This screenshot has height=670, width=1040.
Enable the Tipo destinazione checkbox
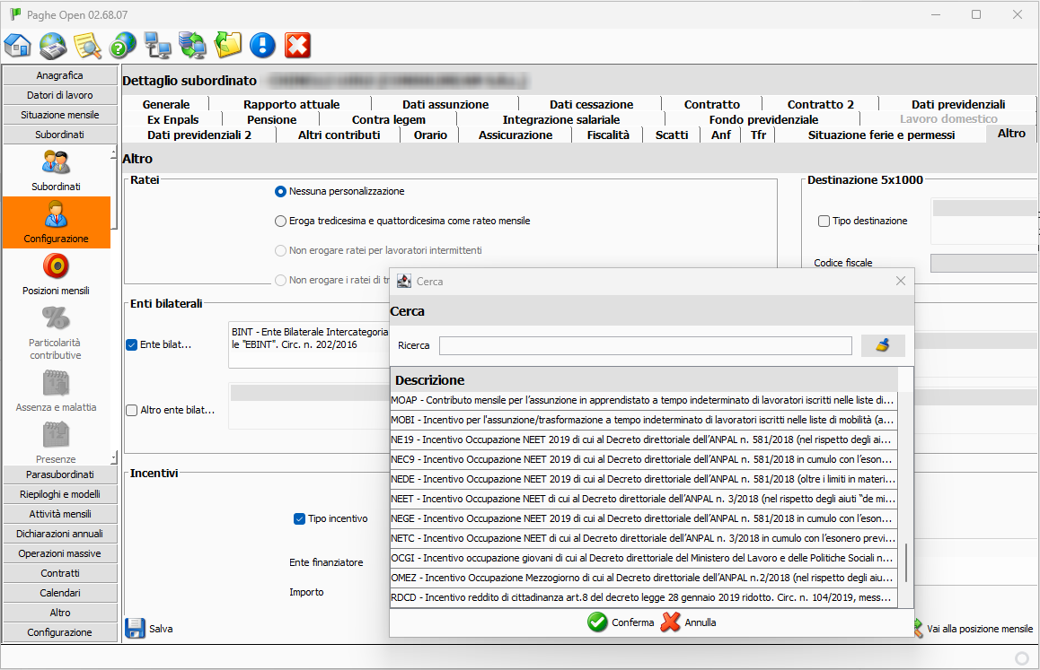click(x=824, y=221)
